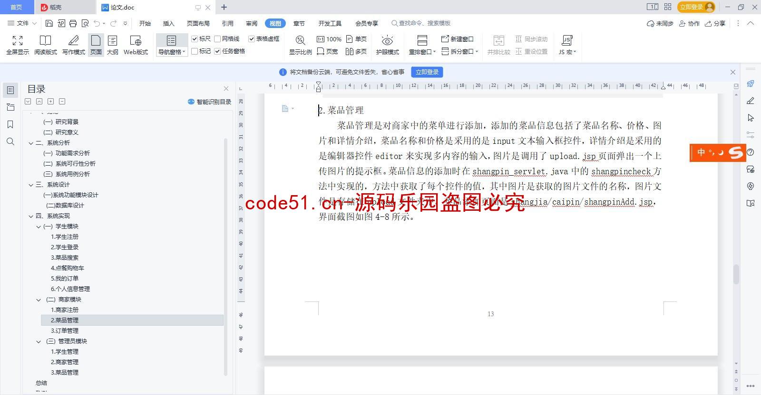Image resolution: width=761 pixels, height=395 pixels.
Task: Click the 未同步 sync status button
Action: coord(660,23)
